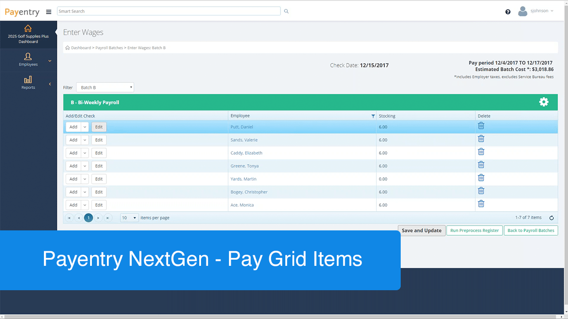Delete Putt, Daniel row with trash icon
Screen dimensions: 568x319
(481, 126)
